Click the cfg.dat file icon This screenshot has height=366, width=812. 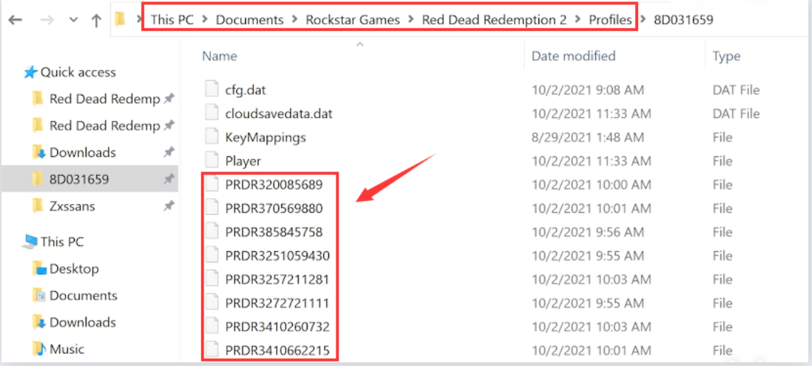(212, 90)
